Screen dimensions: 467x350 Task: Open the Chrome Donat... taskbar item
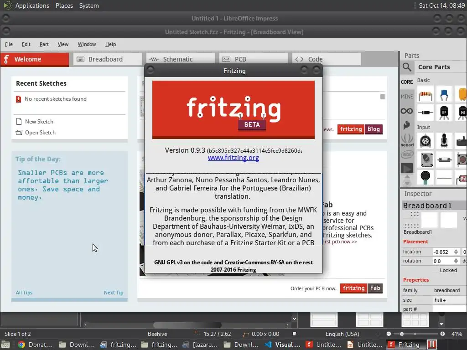coord(35,345)
